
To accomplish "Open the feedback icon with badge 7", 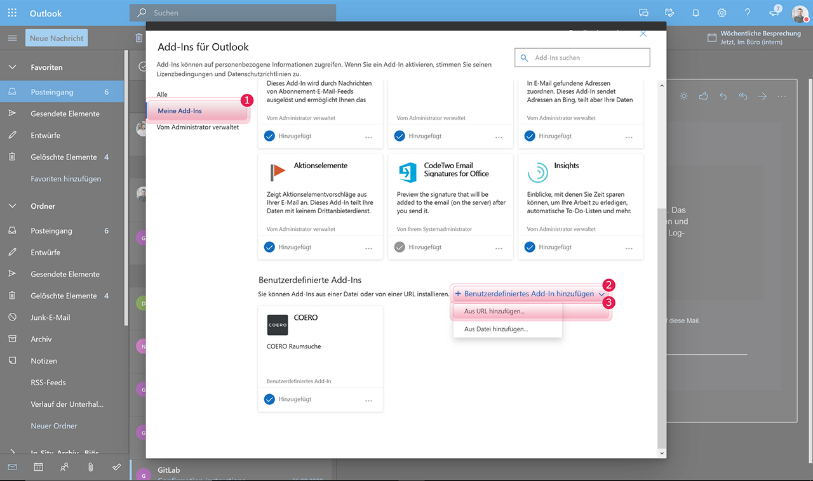I will [774, 12].
